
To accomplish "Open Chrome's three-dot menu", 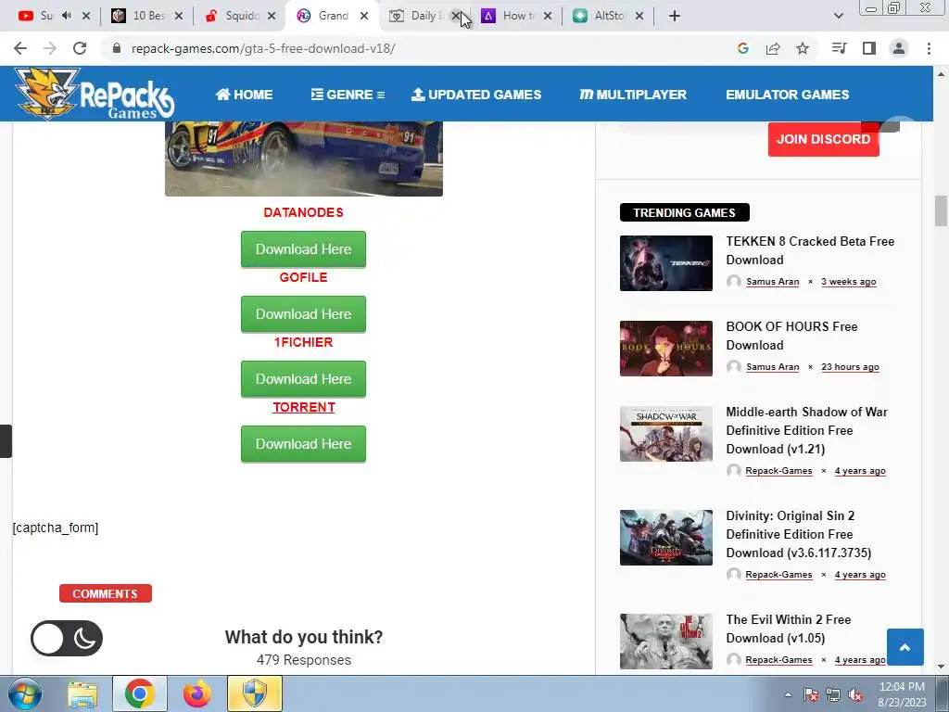I will [929, 48].
